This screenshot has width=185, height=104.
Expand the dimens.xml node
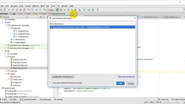(8, 79)
